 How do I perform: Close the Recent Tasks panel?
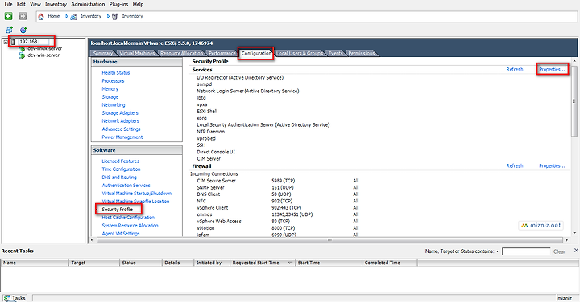pyautogui.click(x=576, y=251)
